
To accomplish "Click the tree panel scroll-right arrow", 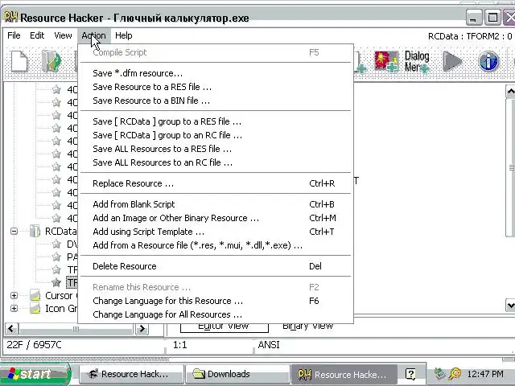I will click(142, 329).
